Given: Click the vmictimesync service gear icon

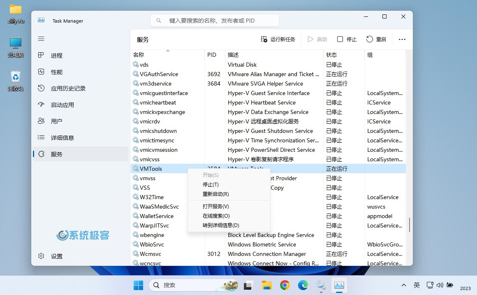Looking at the screenshot, I should (136, 140).
